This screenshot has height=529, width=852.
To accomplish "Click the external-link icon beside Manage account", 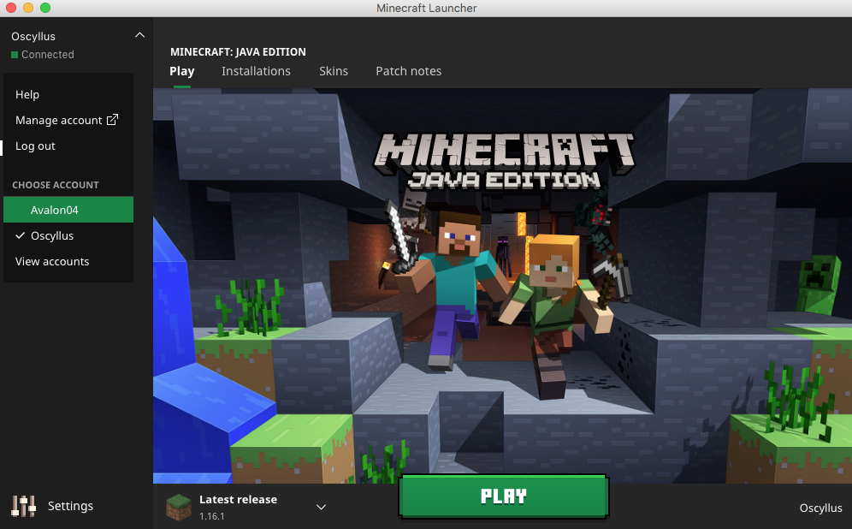I will 112,120.
